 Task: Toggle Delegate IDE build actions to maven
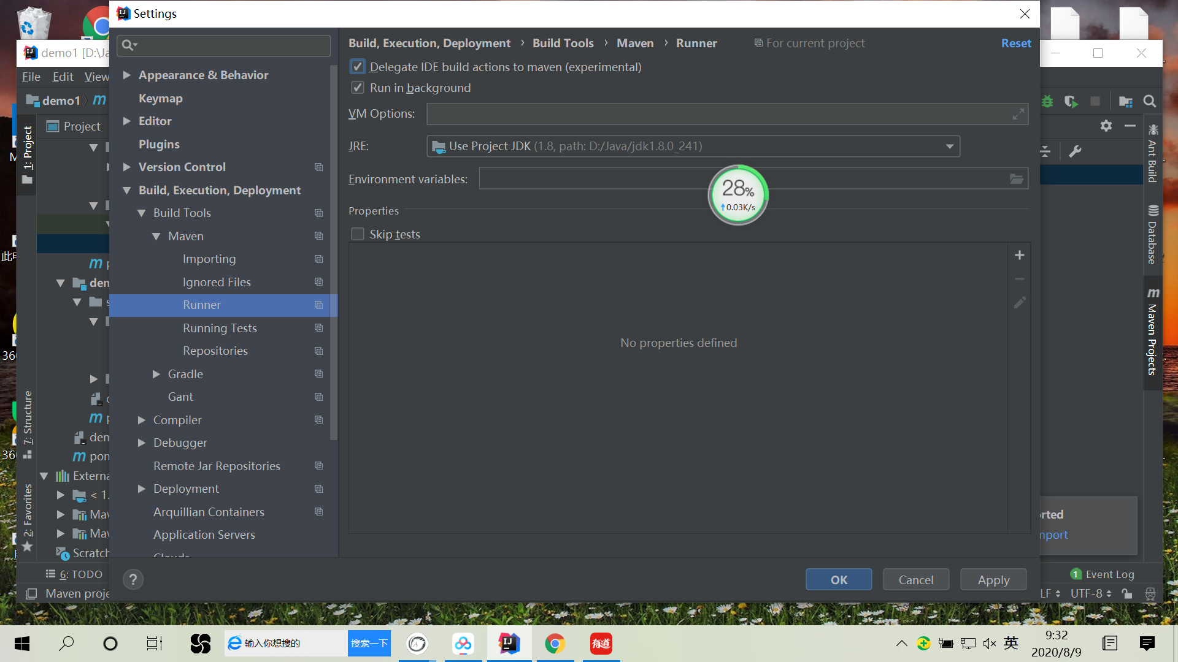[x=357, y=67]
